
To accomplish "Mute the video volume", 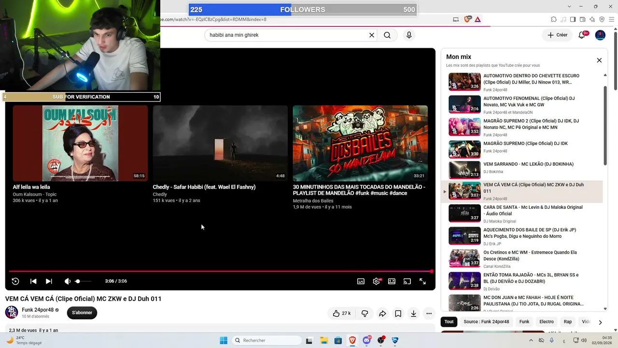I will 68,281.
